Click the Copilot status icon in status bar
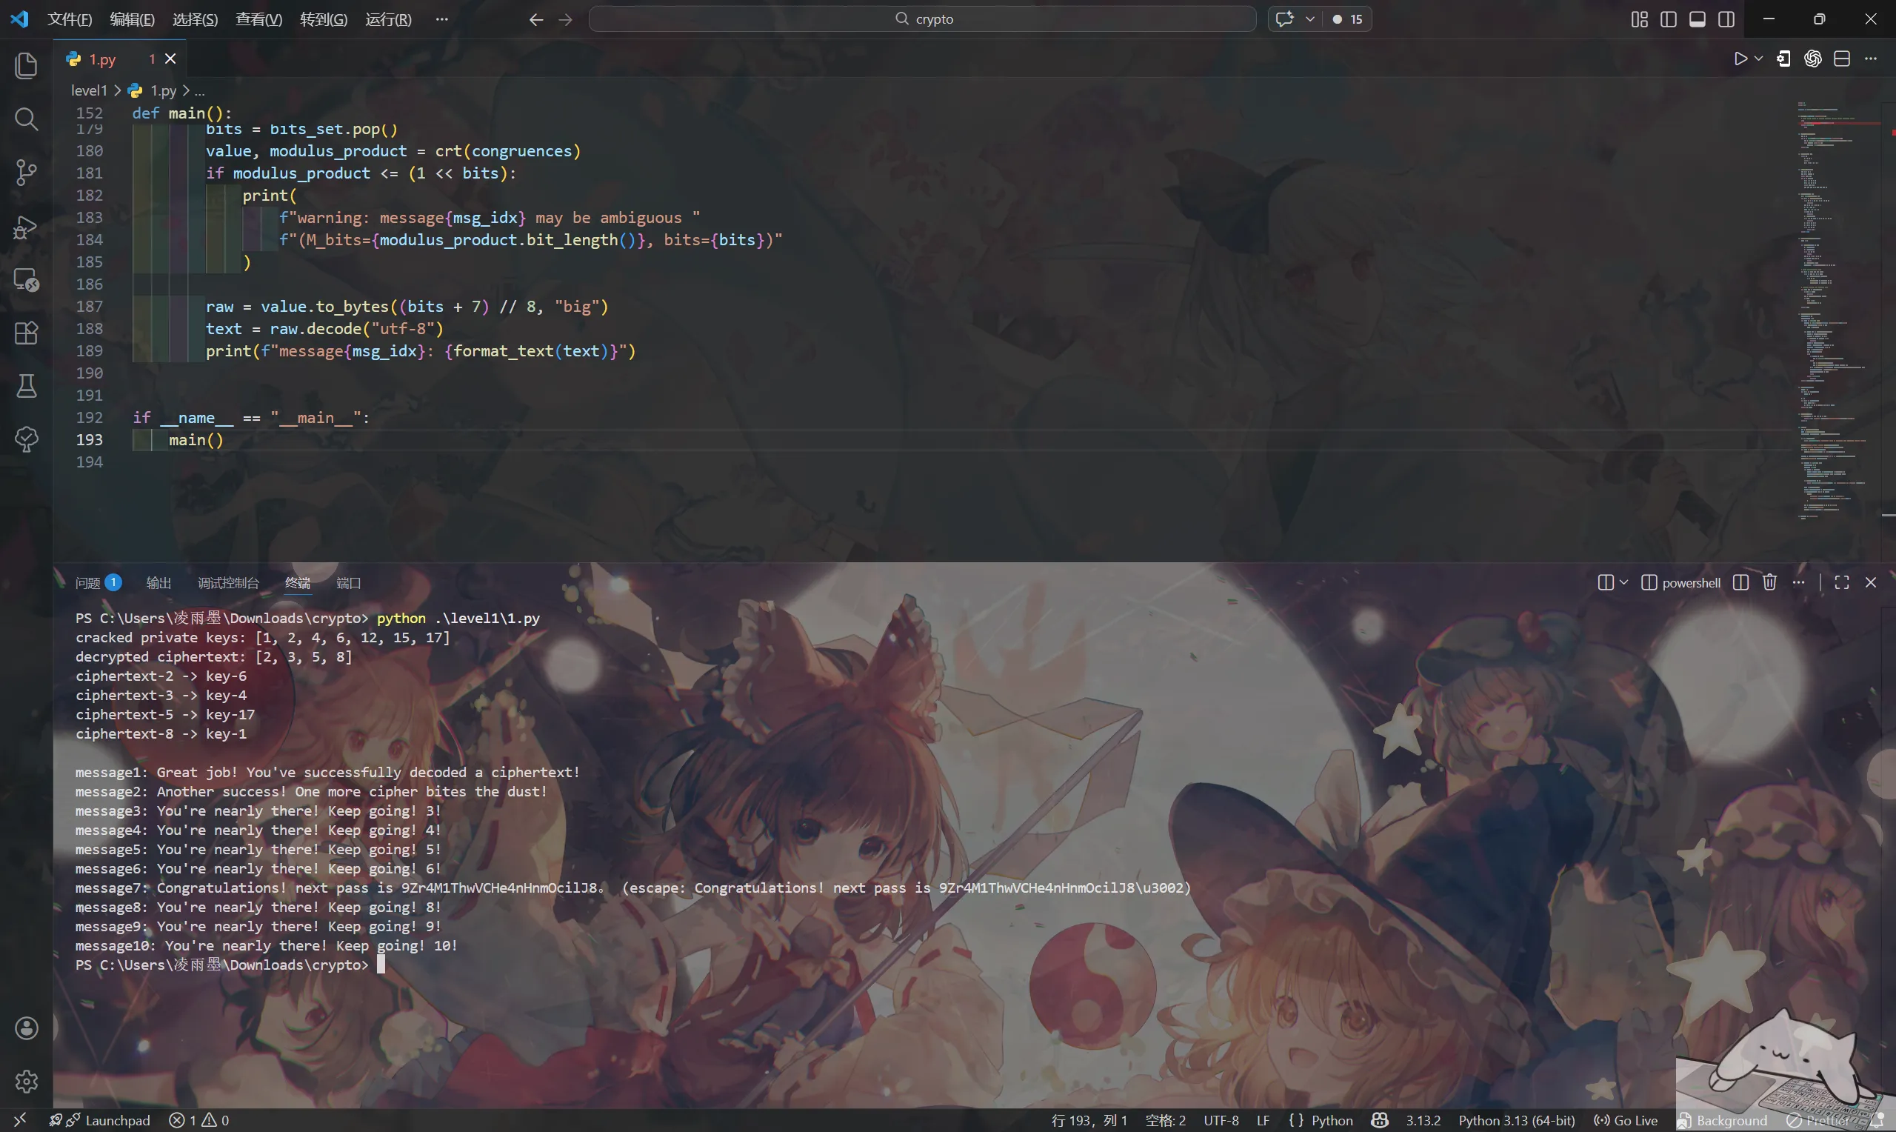1896x1132 pixels. pos(1380,1120)
